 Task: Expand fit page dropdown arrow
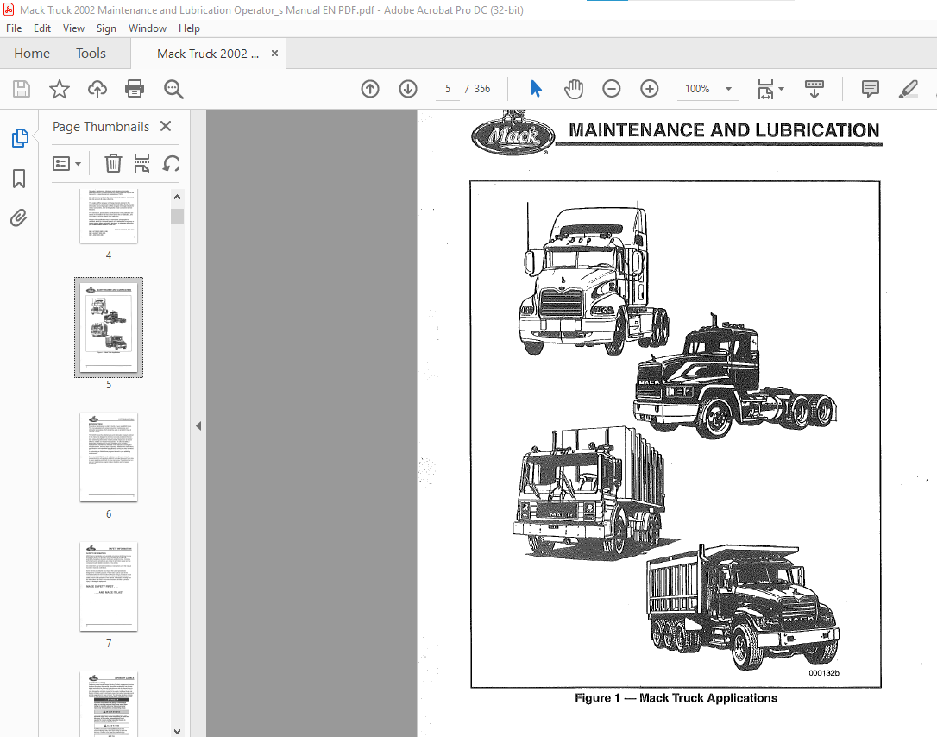(781, 89)
